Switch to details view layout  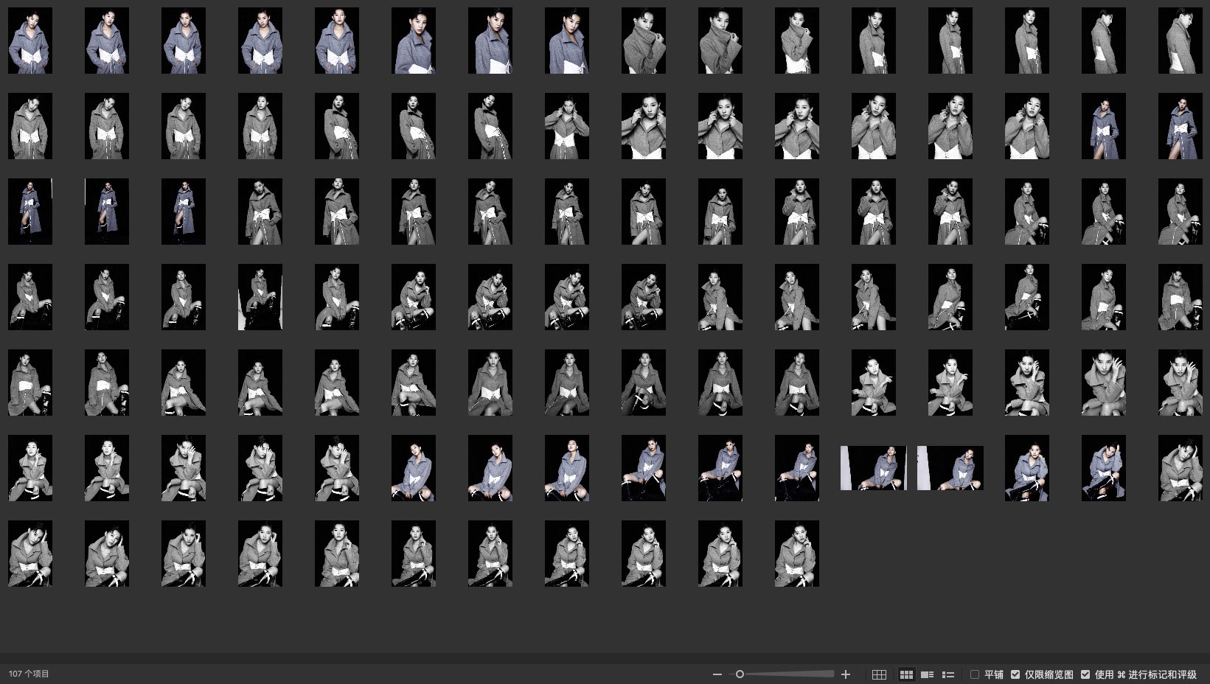click(928, 674)
